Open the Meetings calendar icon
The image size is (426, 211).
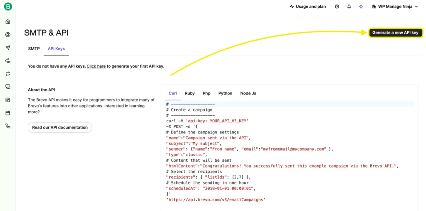tap(8, 113)
